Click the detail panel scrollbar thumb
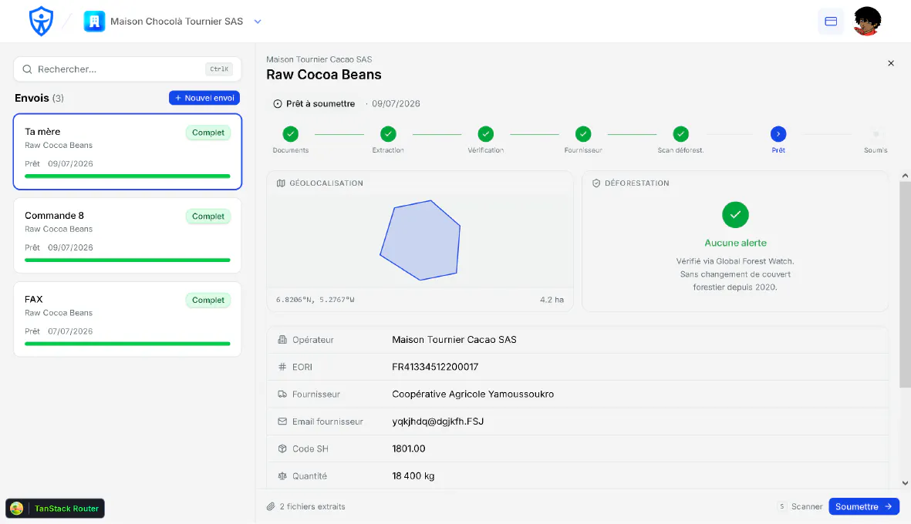This screenshot has width=911, height=524. point(905,284)
